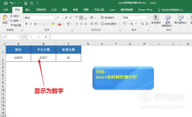Apply the red font color A
Viewport: 192px width, 117px height.
[59, 24]
